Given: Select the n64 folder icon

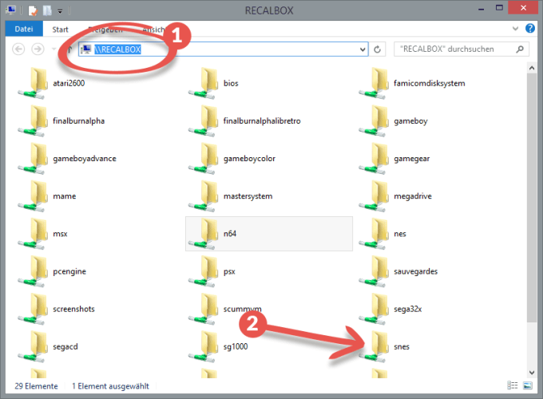Looking at the screenshot, I should click(x=204, y=234).
